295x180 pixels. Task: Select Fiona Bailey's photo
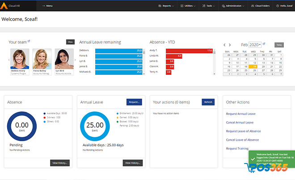tap(42, 59)
